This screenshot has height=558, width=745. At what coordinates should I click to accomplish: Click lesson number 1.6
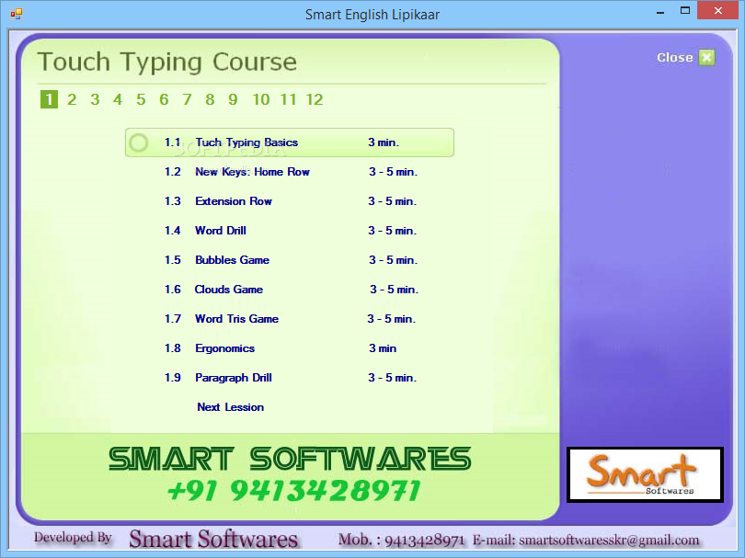click(173, 290)
